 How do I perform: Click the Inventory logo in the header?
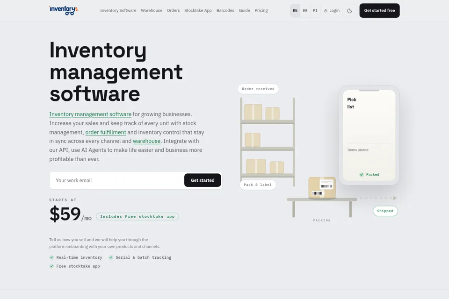click(x=63, y=11)
